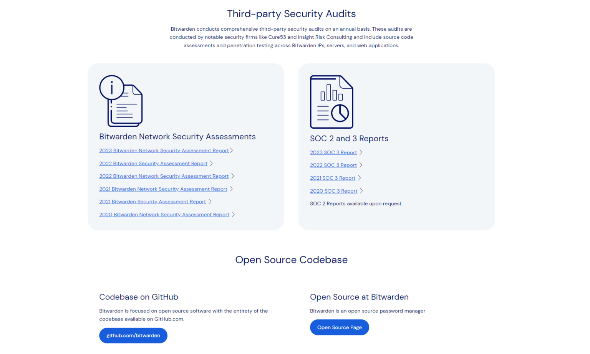Click chevron next to 2020 Network Security Assessment Report
The image size is (590, 354).
[x=233, y=214]
